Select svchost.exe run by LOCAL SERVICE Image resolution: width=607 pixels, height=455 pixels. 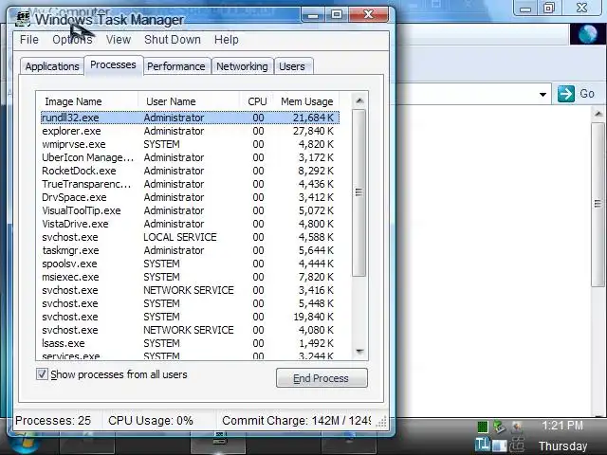click(x=190, y=237)
